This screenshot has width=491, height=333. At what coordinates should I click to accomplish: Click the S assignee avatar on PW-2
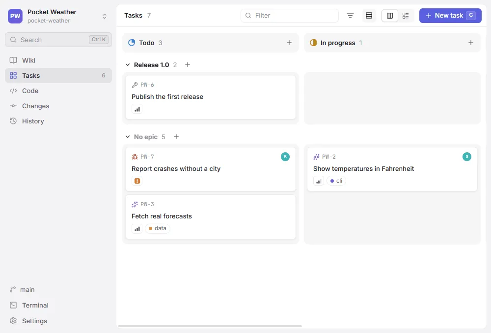[467, 157]
